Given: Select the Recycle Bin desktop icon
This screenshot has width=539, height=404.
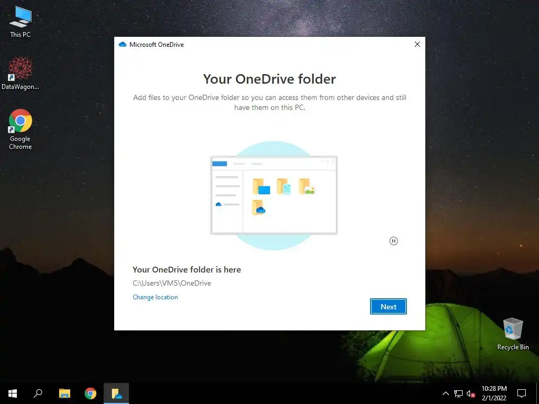Looking at the screenshot, I should [513, 334].
